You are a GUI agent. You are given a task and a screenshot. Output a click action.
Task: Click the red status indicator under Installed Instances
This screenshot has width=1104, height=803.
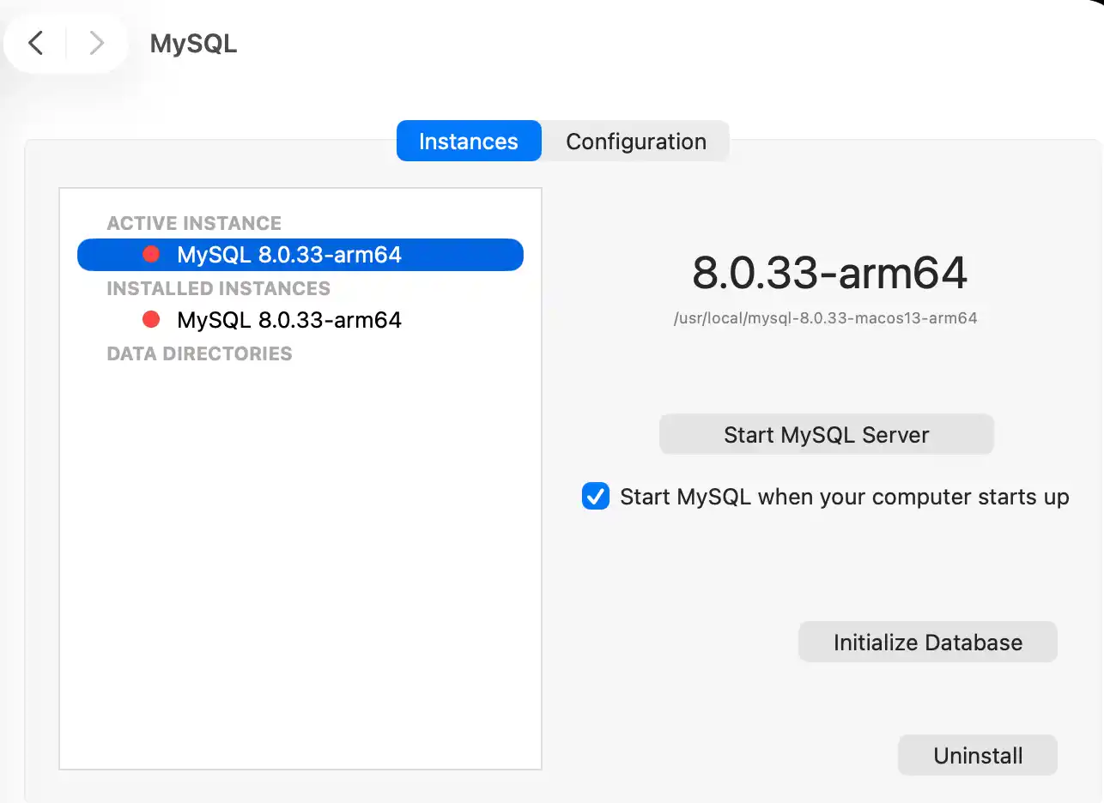tap(152, 319)
